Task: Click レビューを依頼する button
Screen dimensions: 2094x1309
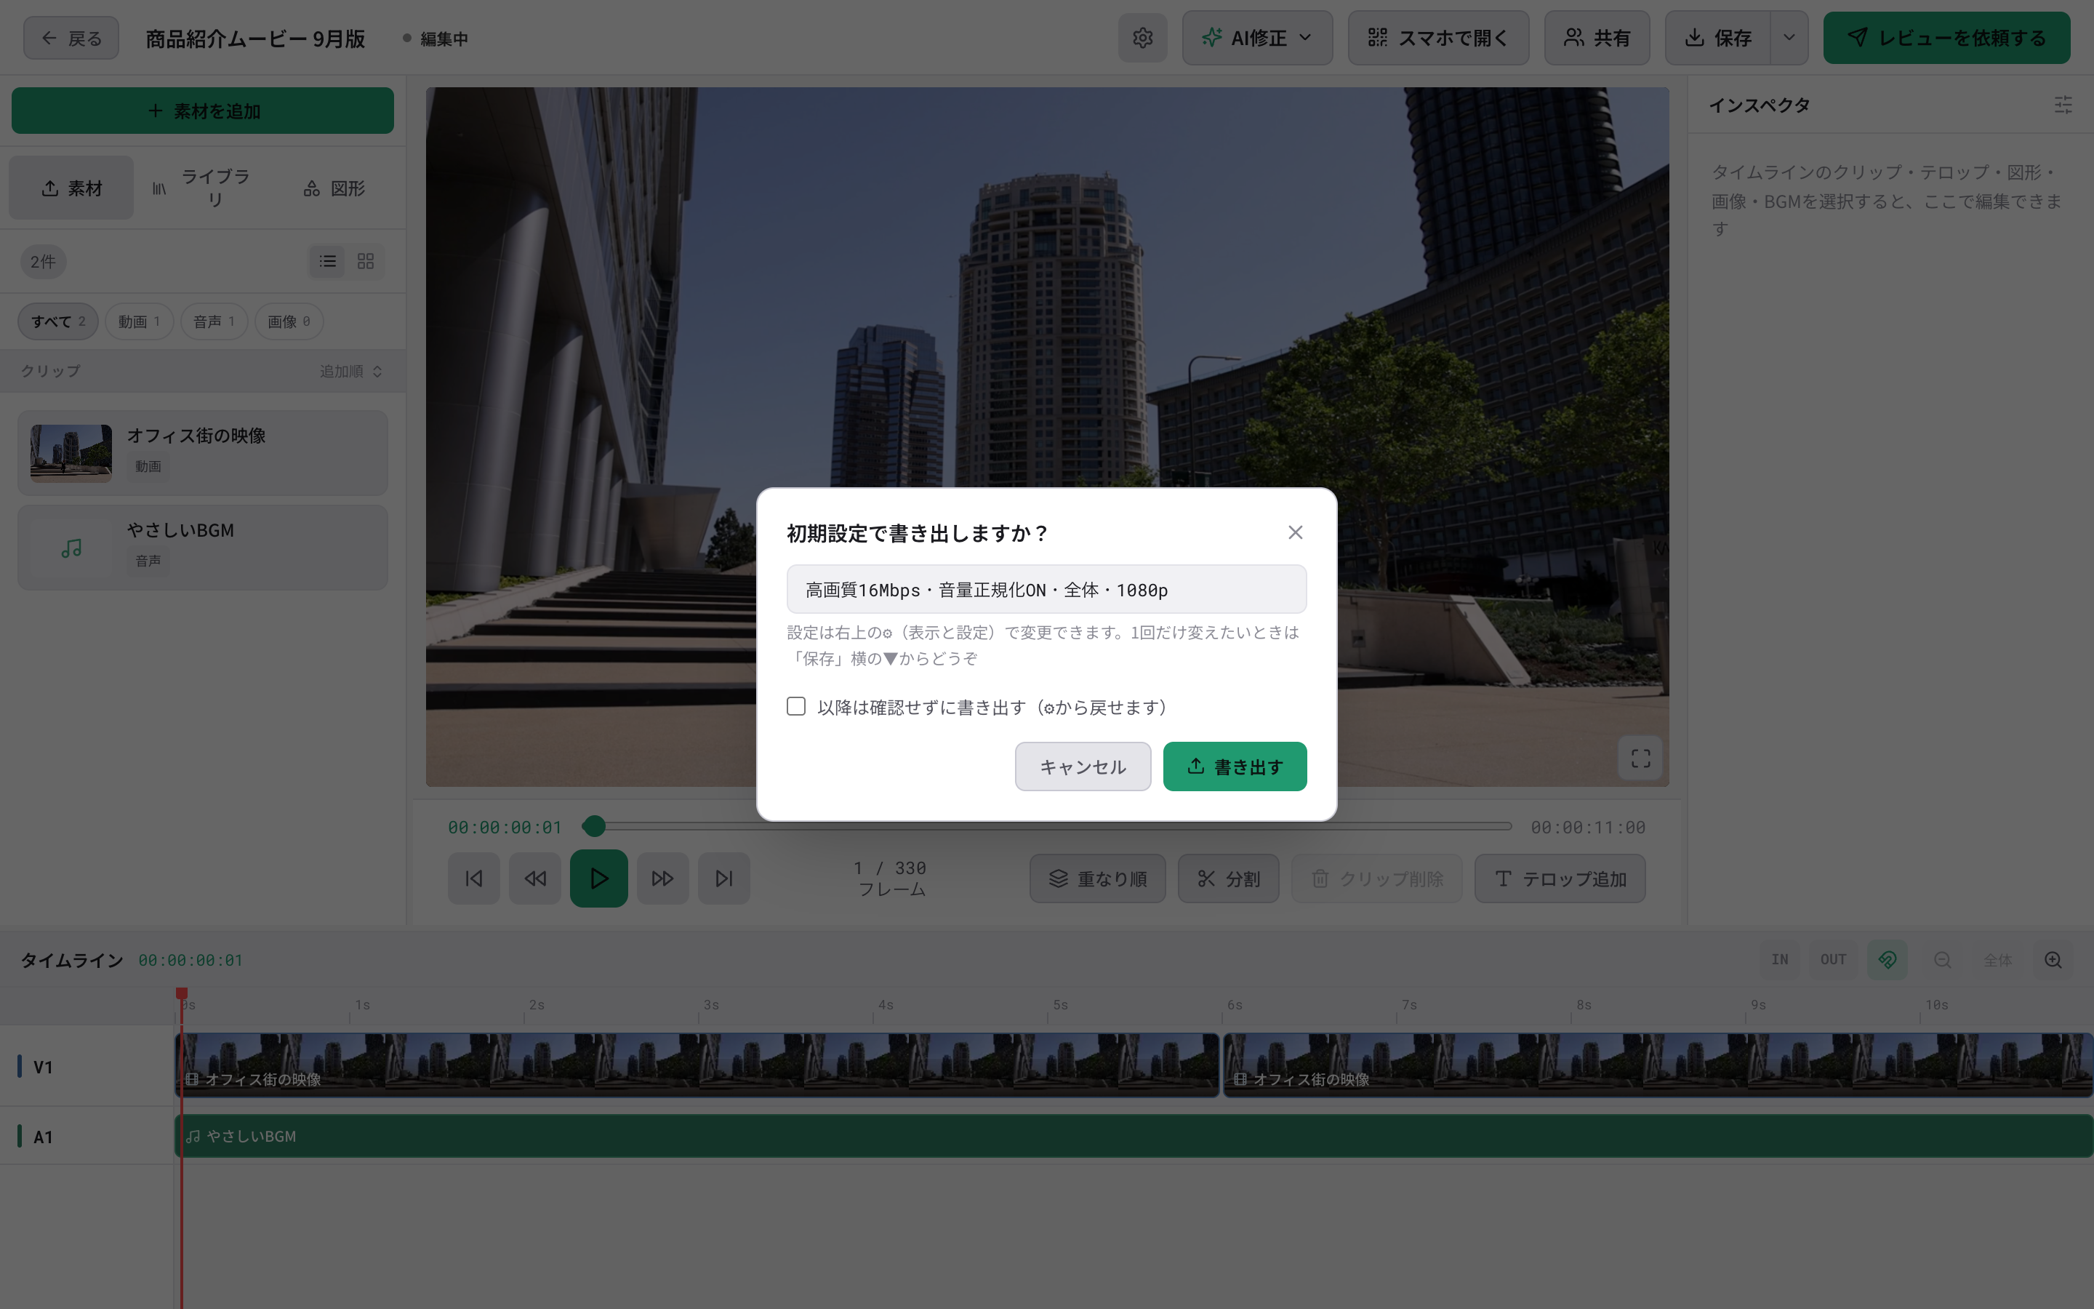Action: (1946, 38)
